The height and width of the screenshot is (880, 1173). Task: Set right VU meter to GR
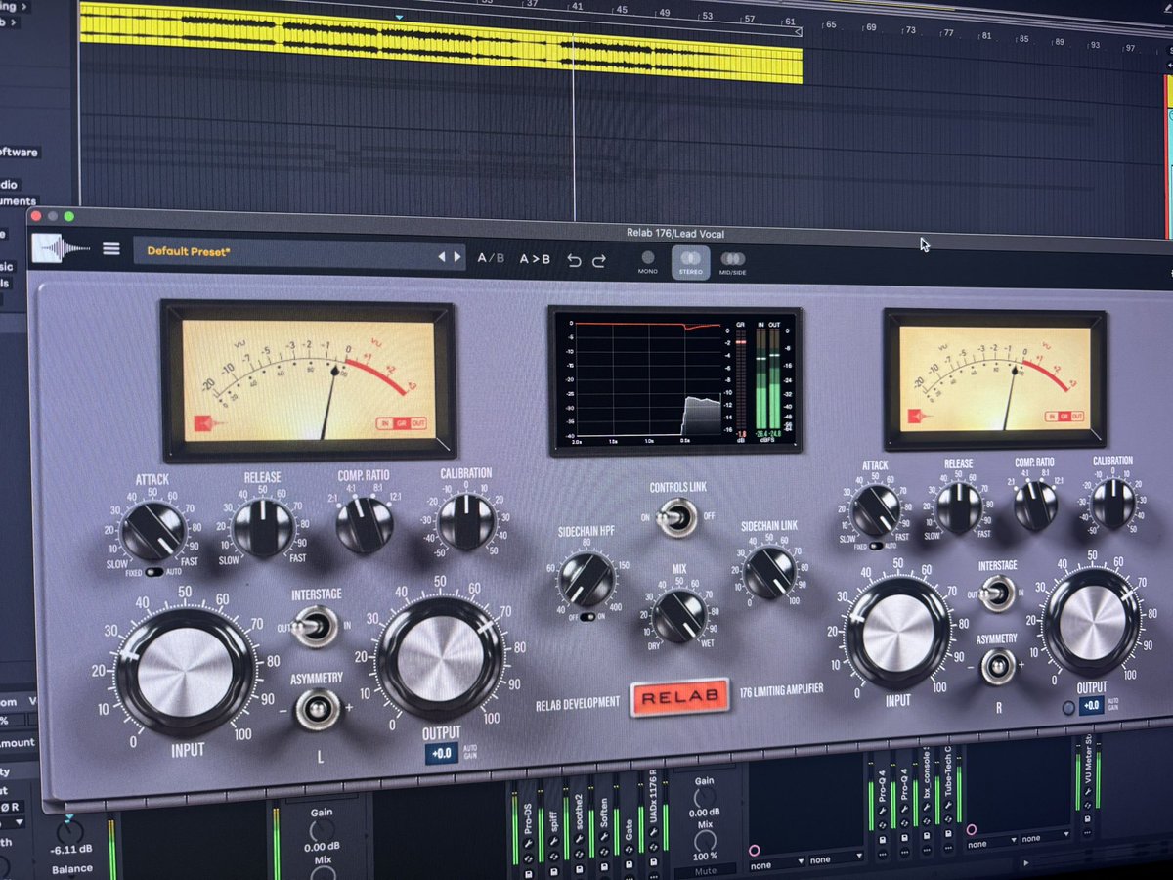coord(1065,417)
